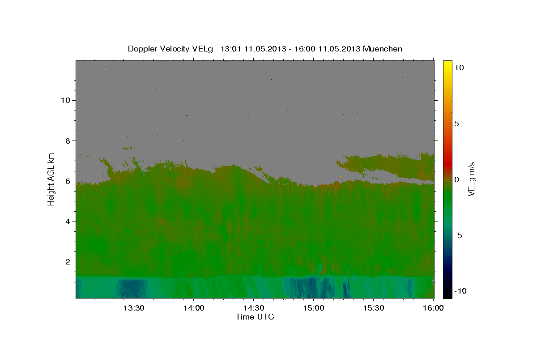
Task: Click the isolated cloud layer near 15:30
Action: [385, 166]
